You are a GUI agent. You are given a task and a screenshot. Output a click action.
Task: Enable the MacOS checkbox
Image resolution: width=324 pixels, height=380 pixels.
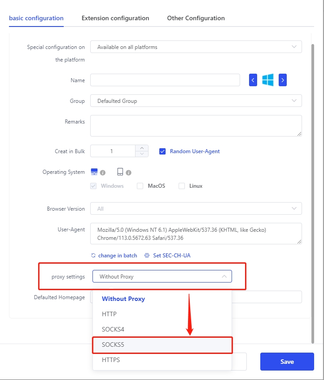[140, 186]
